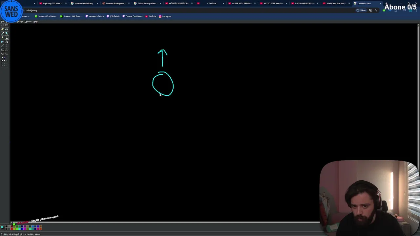The image size is (420, 236).
Task: Select the Text tool
Action: [7, 42]
